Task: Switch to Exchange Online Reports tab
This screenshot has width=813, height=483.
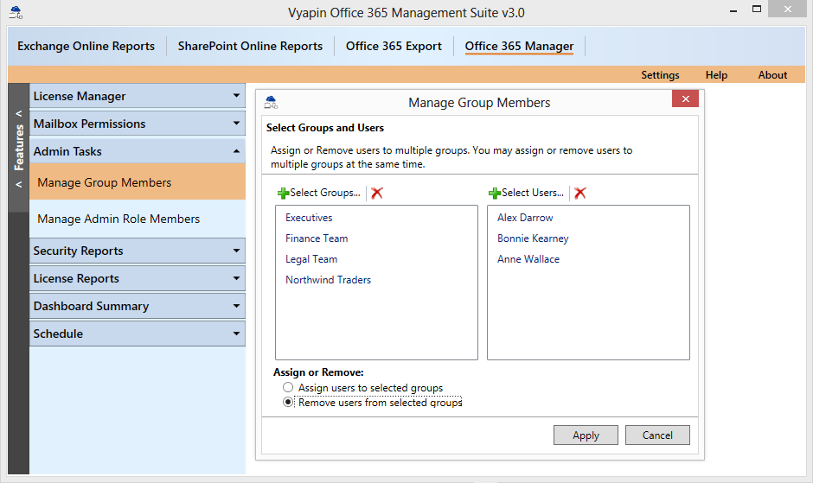Action: point(86,46)
